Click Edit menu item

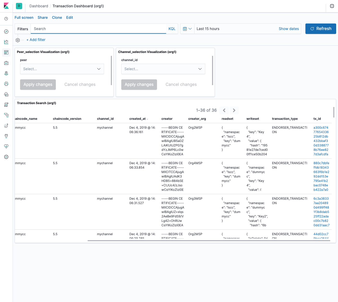coord(70,17)
